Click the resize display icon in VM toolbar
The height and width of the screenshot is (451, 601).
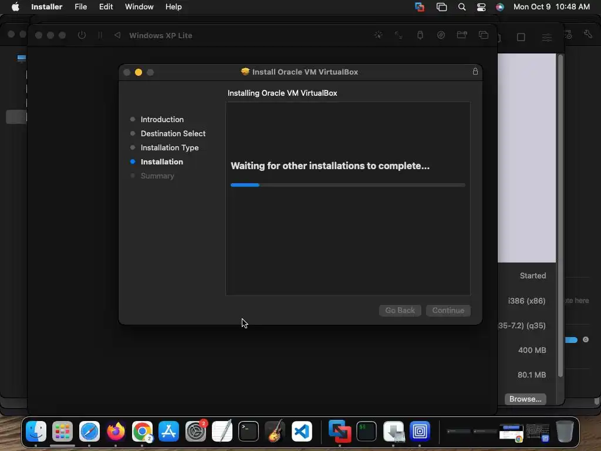399,35
